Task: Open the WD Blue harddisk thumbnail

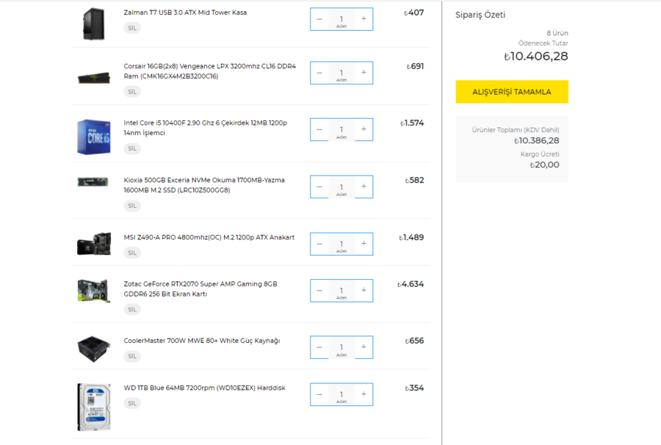Action: coord(94,407)
